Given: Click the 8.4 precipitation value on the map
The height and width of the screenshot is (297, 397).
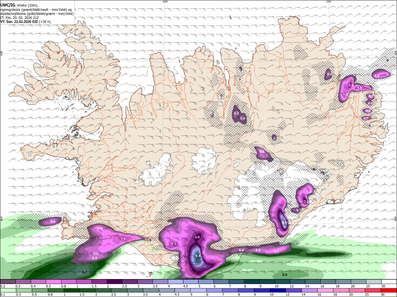Looking at the screenshot, I should [x=198, y=256].
